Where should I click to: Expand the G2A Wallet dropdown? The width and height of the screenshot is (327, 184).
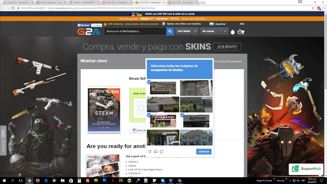(x=187, y=31)
